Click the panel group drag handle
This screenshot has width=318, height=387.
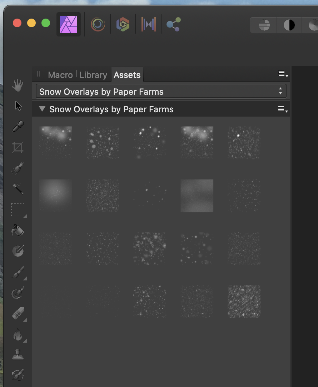[x=39, y=74]
